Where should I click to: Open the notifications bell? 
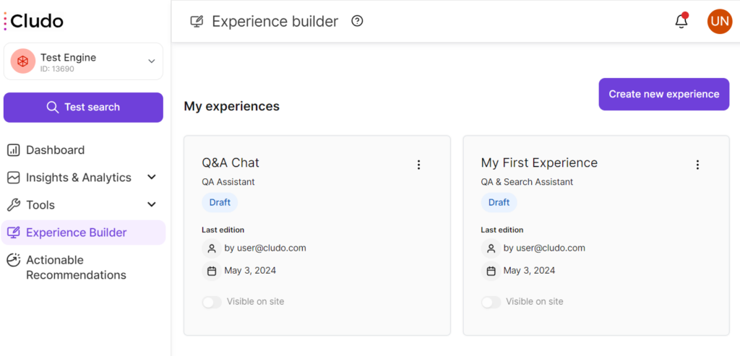pyautogui.click(x=681, y=21)
